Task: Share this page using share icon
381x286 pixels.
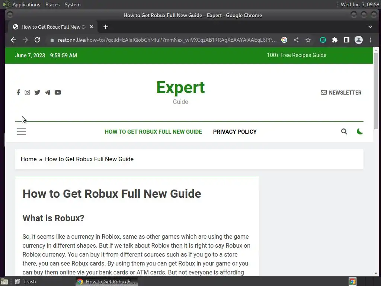Action: [296, 40]
